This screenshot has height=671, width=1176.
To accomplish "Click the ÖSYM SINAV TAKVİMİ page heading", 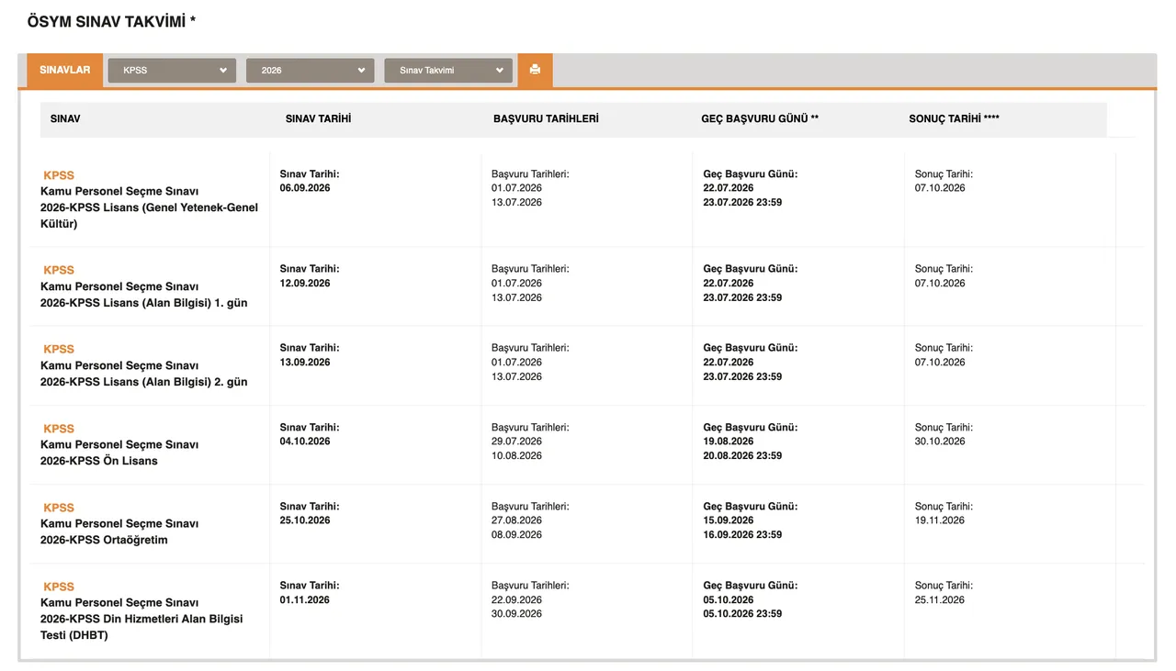I will (x=111, y=21).
